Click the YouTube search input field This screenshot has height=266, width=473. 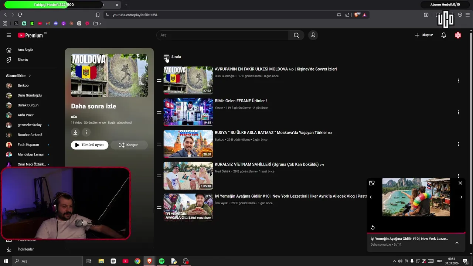tap(223, 35)
